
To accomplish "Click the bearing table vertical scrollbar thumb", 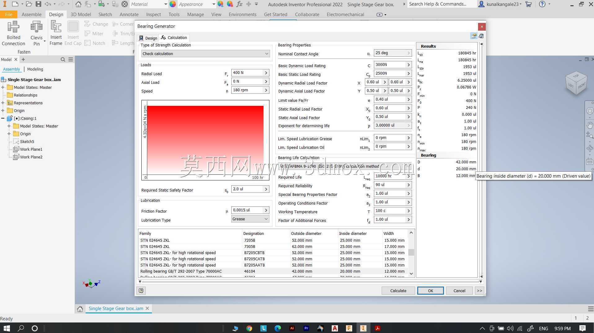I will pos(411,252).
